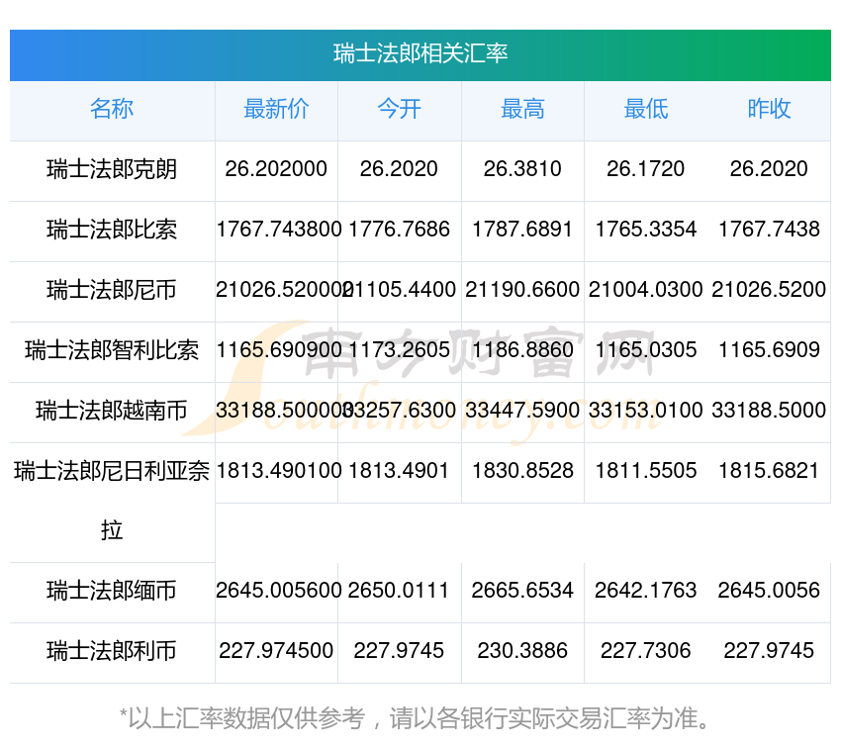Click the 26.3810 highest price cell
Screen dimensions: 841x749
[522, 169]
